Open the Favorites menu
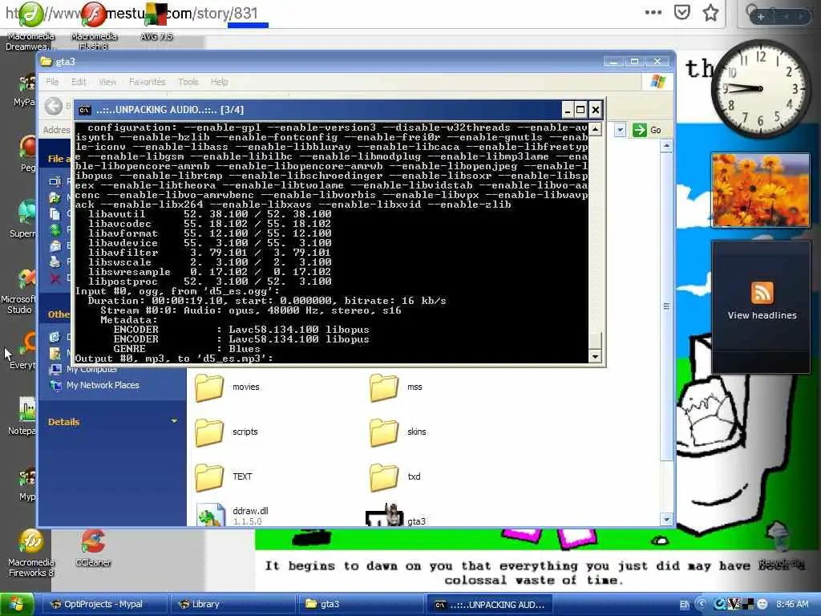The height and width of the screenshot is (616, 821). [x=148, y=82]
